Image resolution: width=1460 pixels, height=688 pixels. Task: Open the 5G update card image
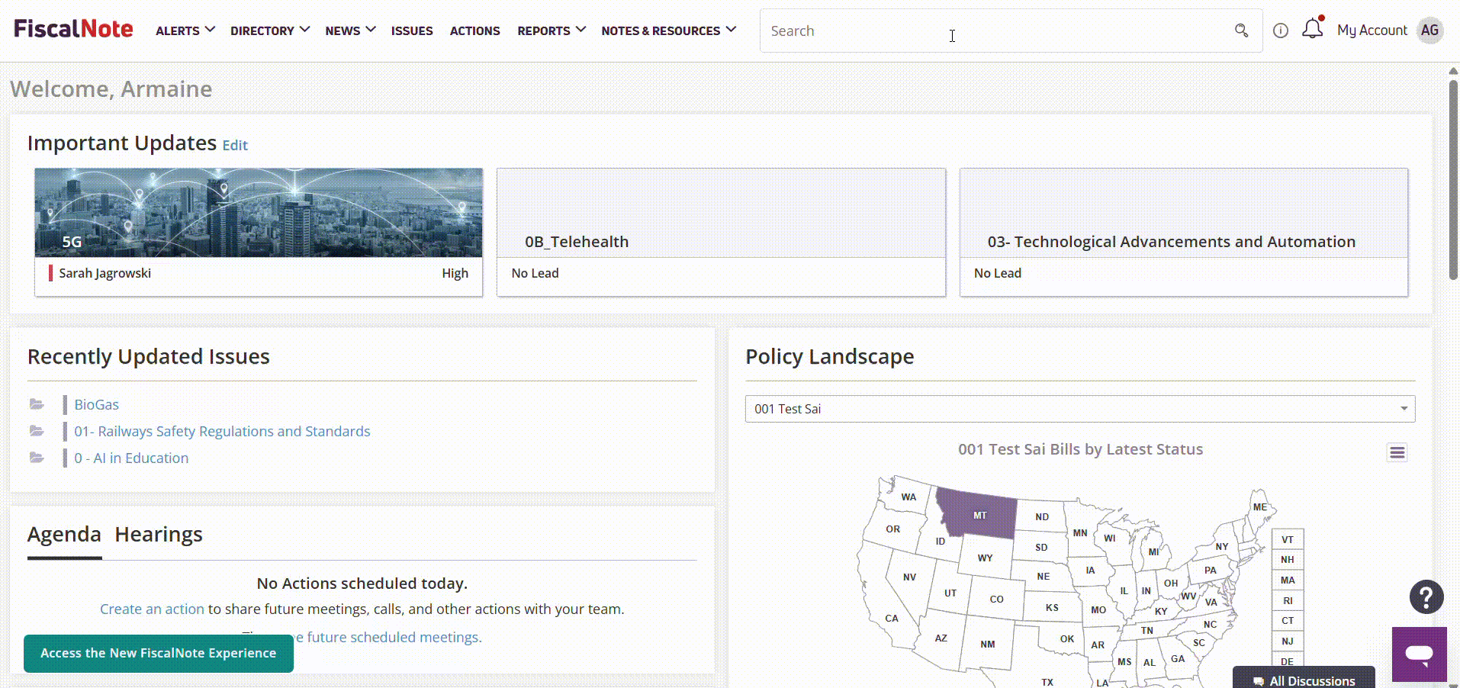259,213
